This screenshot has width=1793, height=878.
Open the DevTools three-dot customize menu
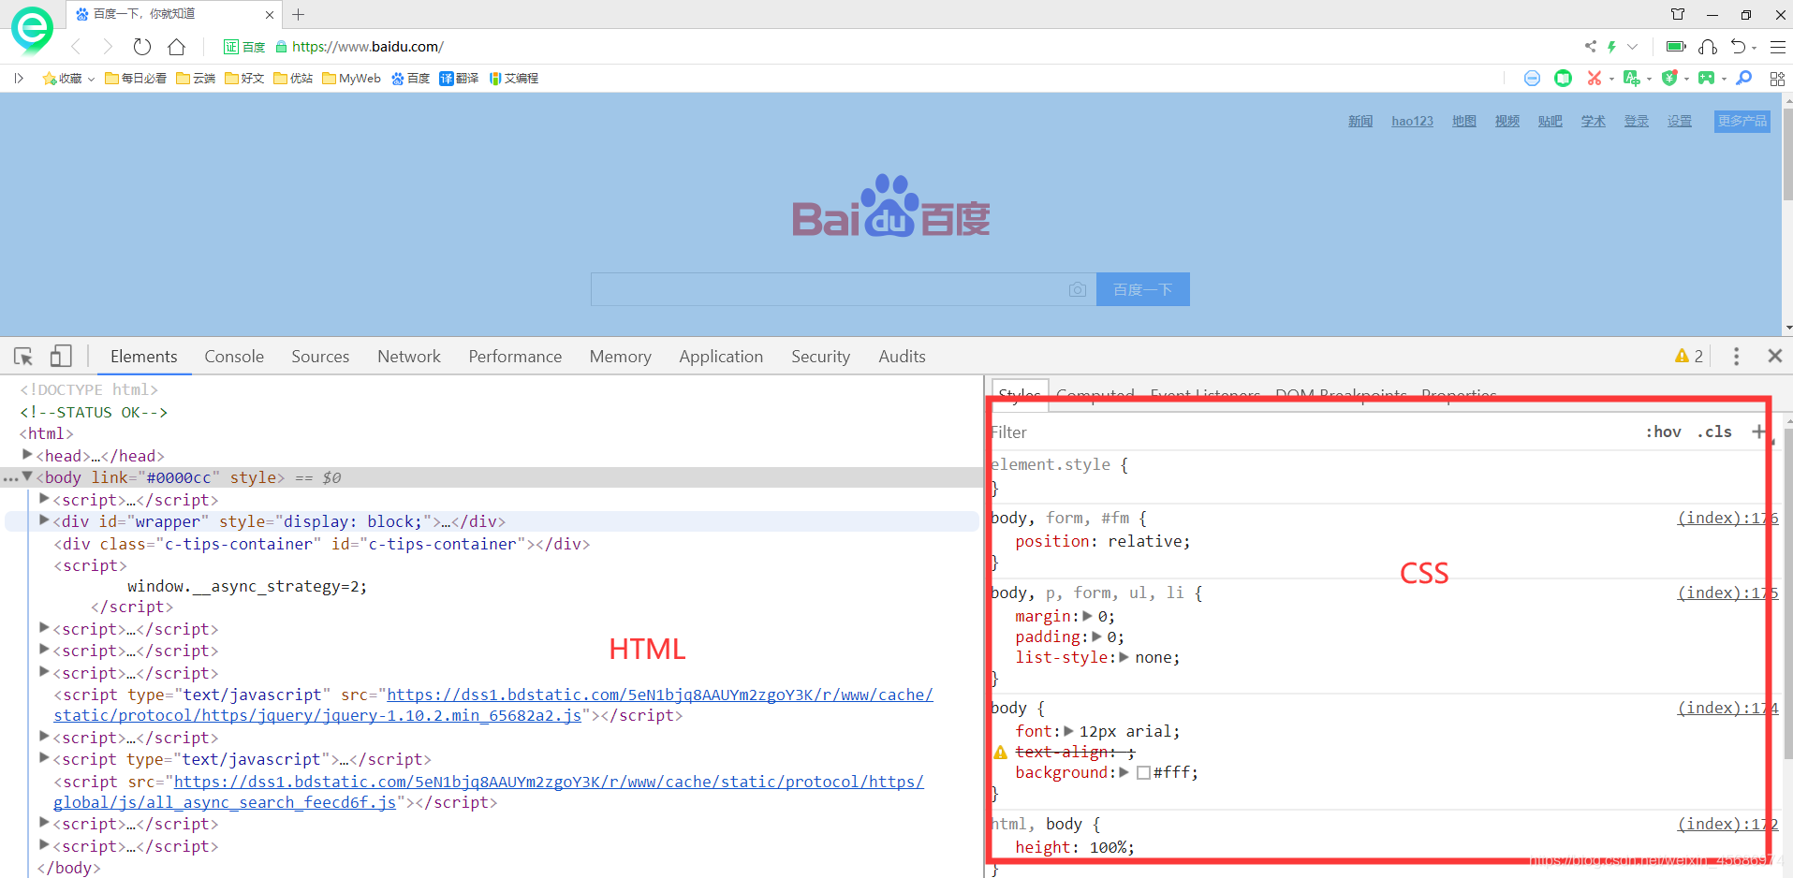1736,357
